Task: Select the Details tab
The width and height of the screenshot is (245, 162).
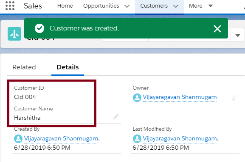Action: (68, 67)
